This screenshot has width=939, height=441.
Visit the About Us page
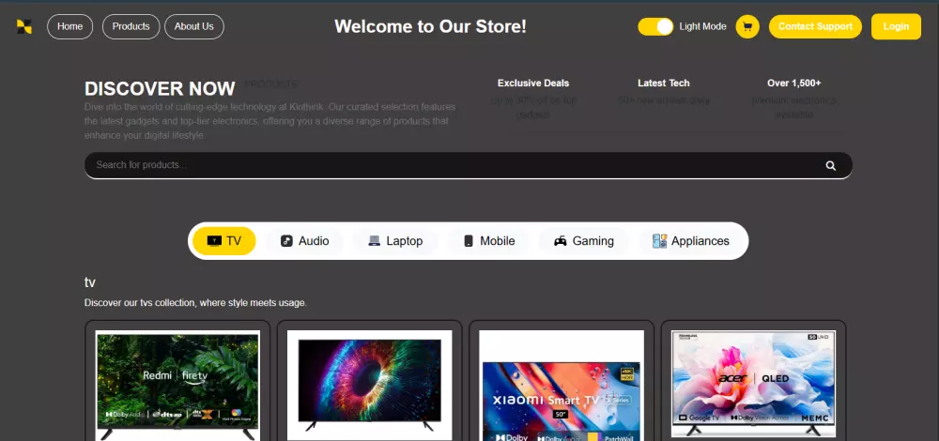(x=194, y=26)
